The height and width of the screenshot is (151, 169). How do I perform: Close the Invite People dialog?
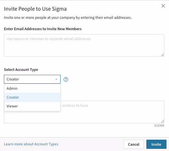pos(163,6)
